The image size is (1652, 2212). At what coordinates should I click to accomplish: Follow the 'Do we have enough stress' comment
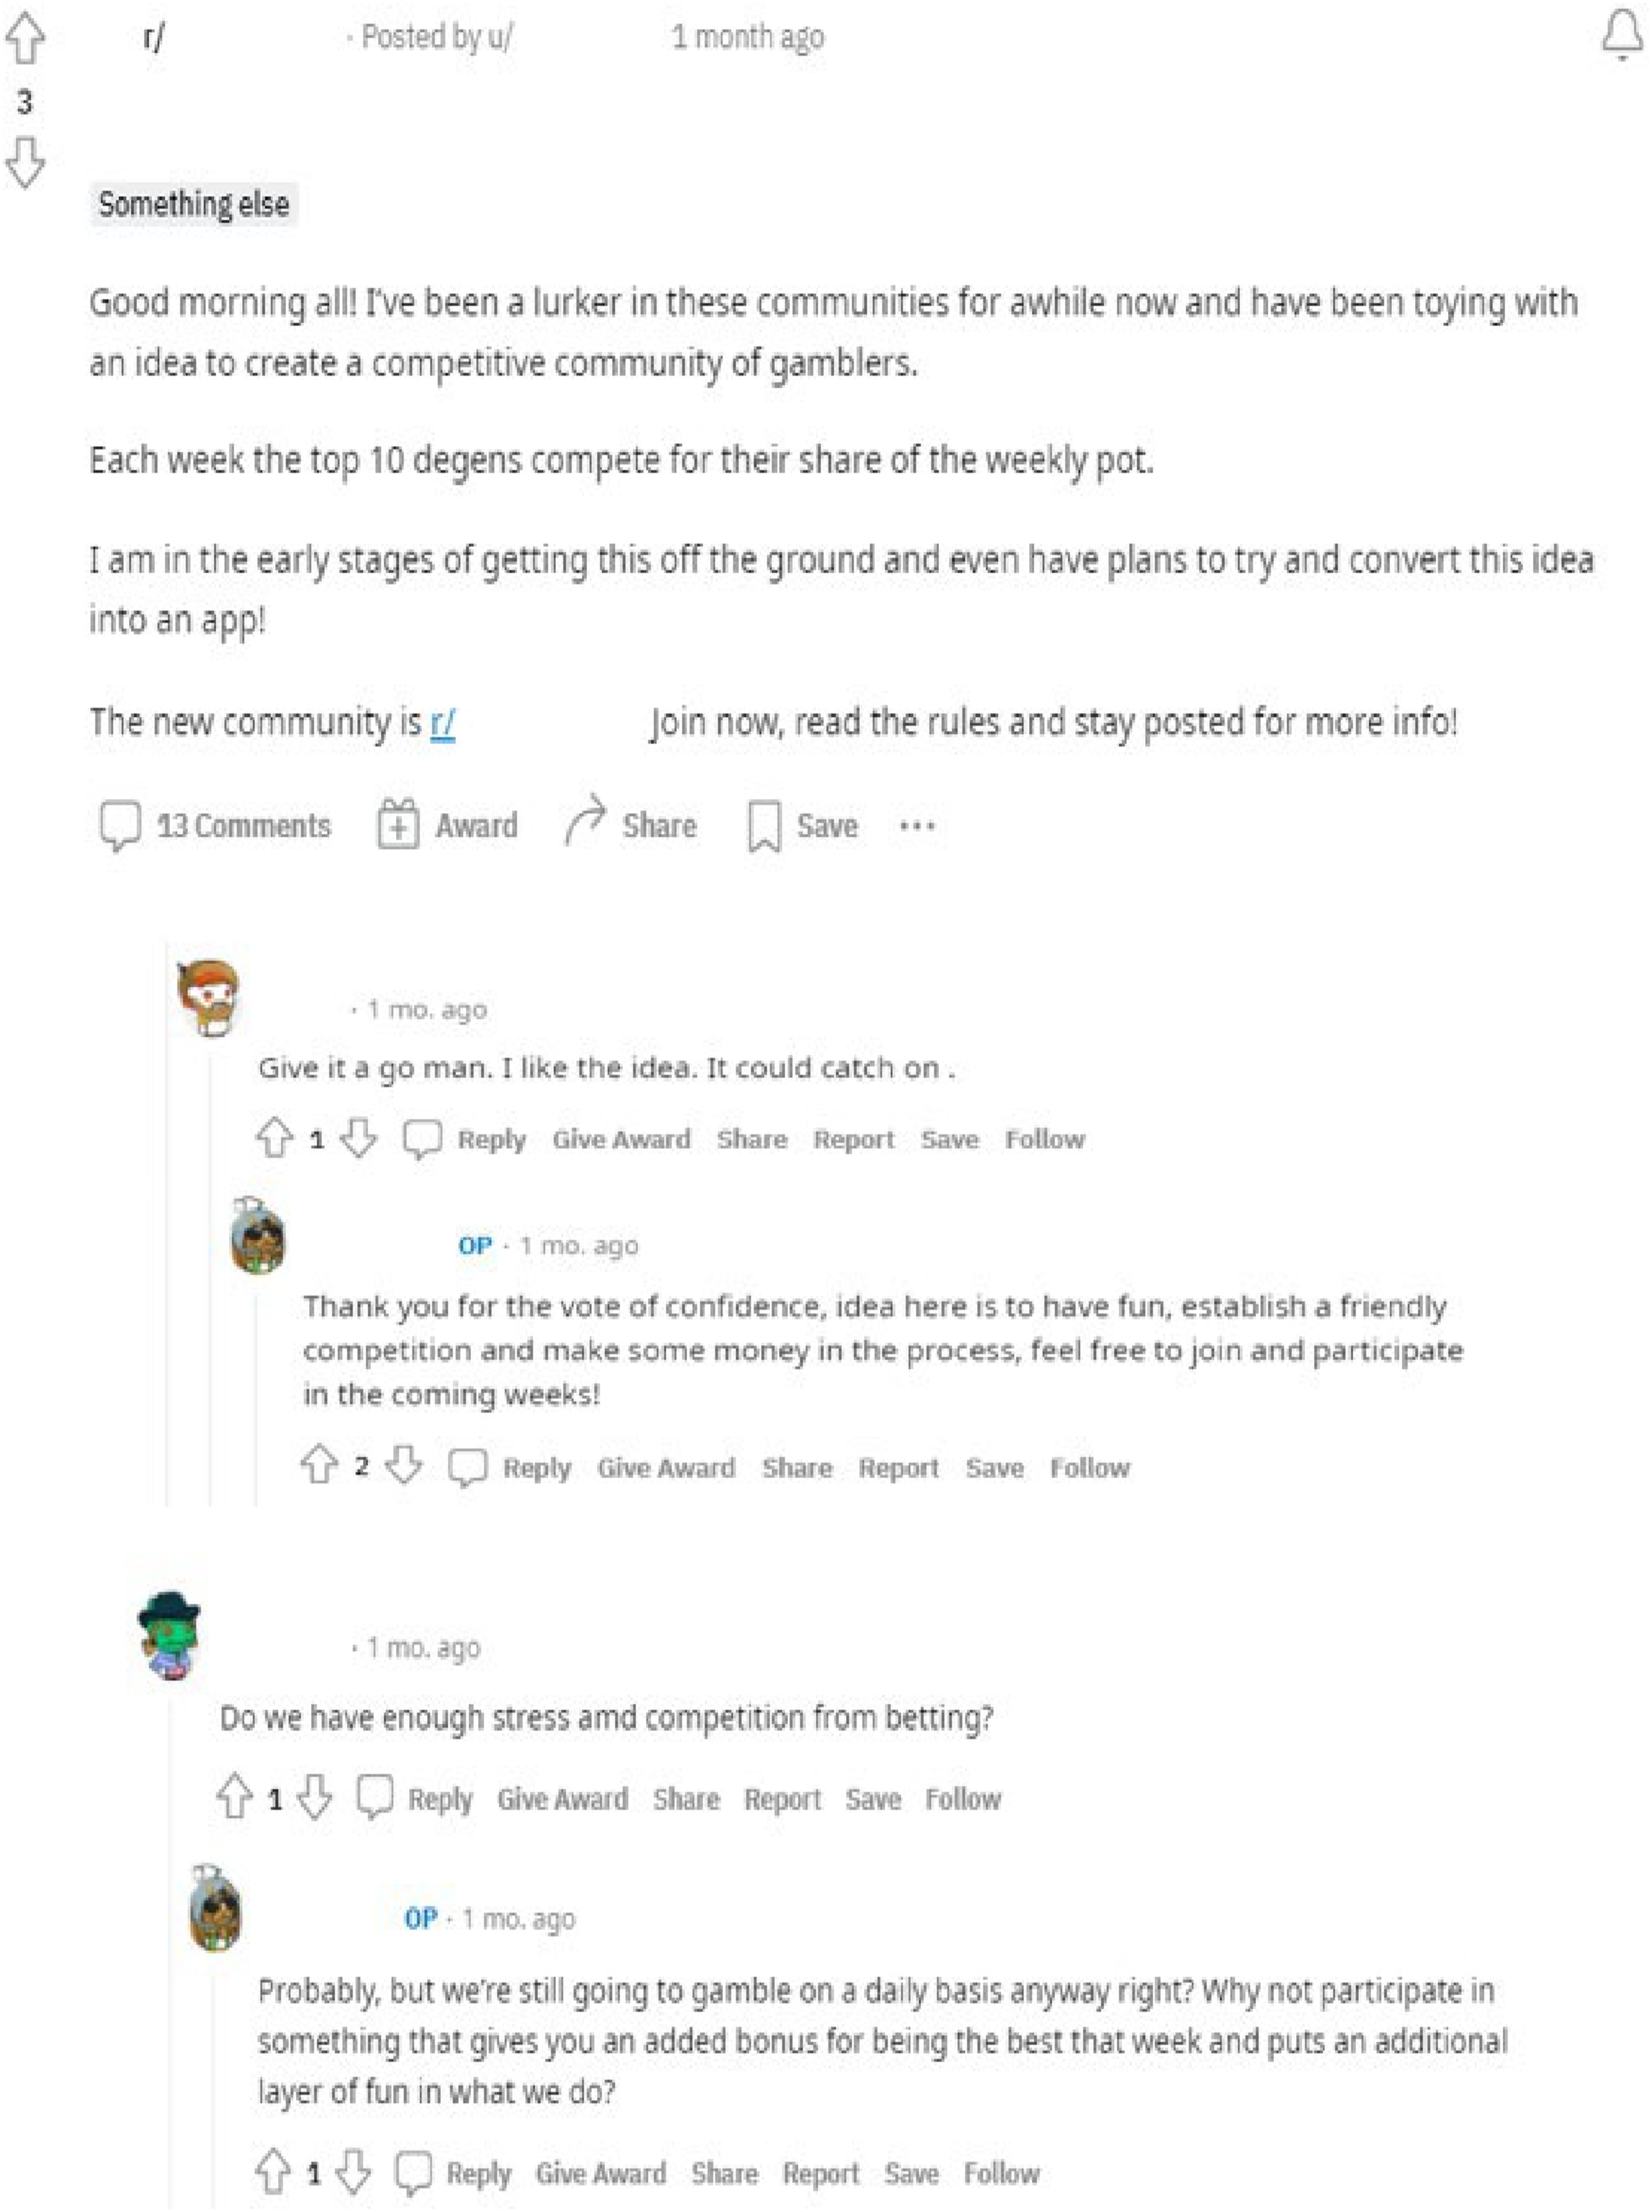tap(962, 1799)
